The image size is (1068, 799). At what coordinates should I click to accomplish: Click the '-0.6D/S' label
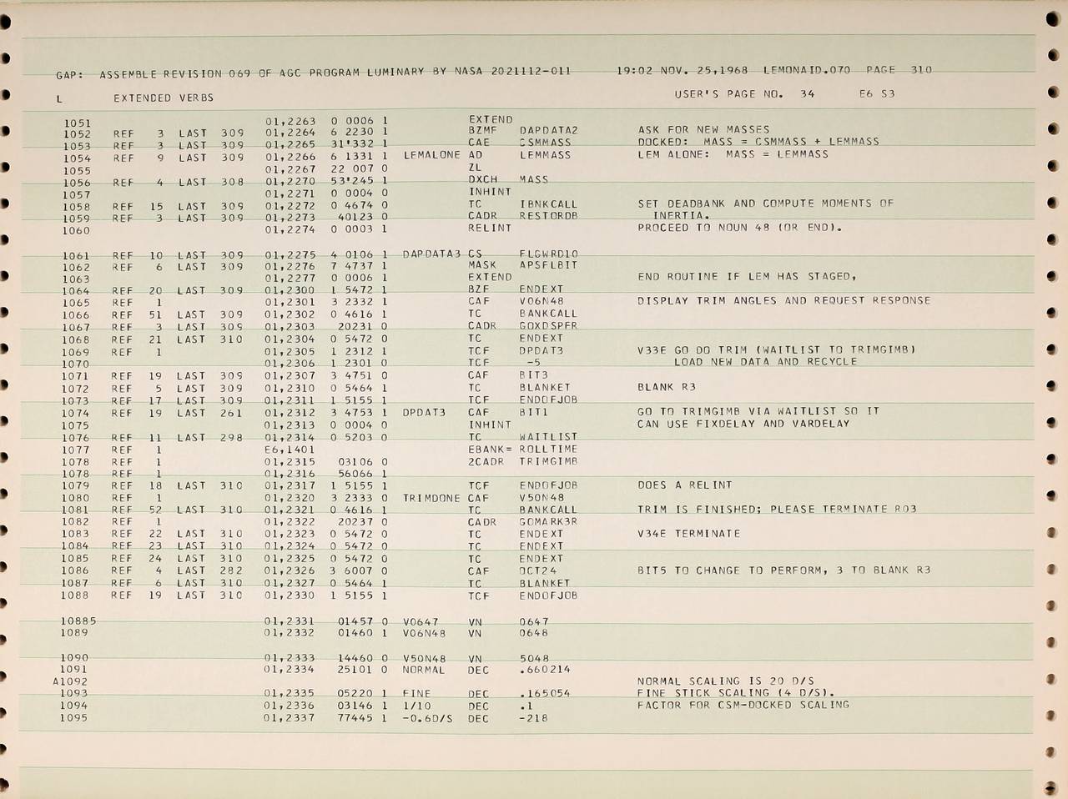click(428, 718)
